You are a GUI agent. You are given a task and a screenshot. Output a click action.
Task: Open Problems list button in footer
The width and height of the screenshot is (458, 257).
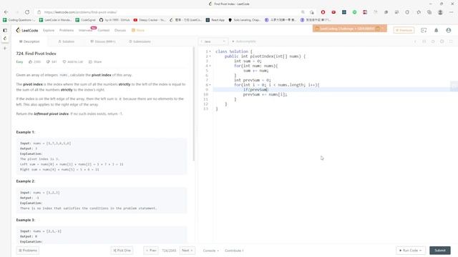[x=28, y=251]
